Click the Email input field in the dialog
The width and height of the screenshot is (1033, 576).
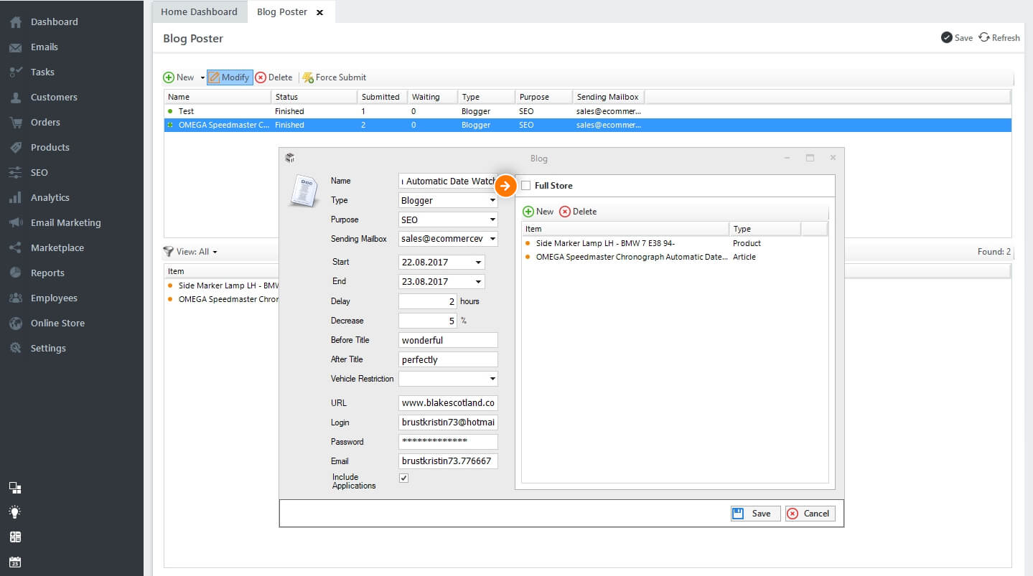(448, 461)
